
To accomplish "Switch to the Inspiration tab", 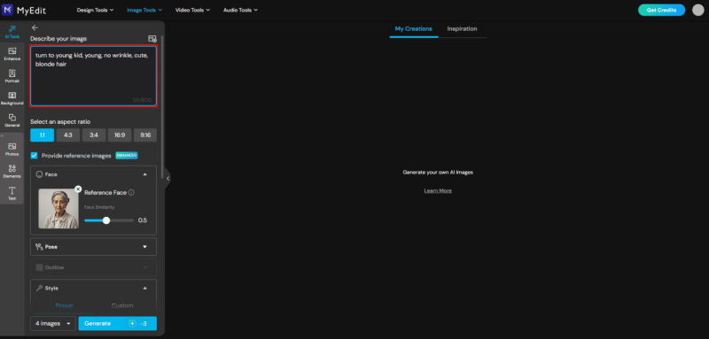I will click(x=462, y=29).
